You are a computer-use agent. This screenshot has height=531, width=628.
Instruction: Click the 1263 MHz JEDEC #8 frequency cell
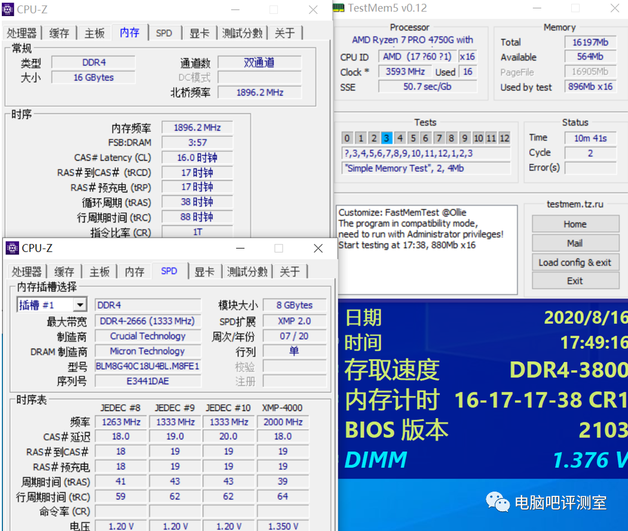[121, 422]
